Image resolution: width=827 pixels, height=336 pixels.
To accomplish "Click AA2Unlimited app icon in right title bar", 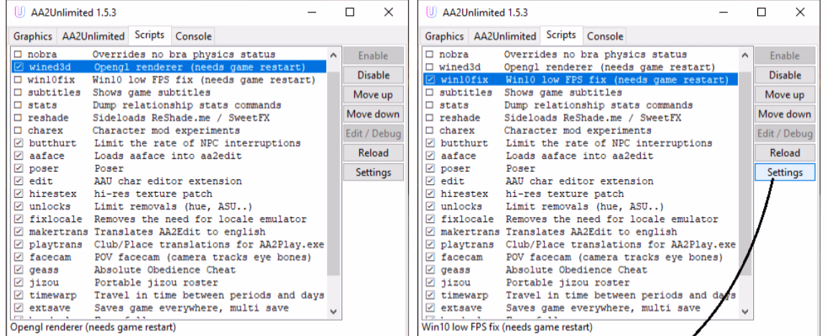I will click(x=431, y=12).
